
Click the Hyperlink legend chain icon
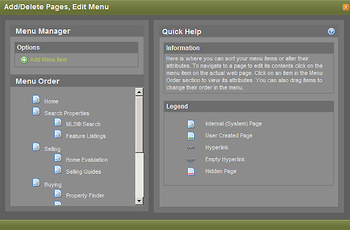coord(191,148)
